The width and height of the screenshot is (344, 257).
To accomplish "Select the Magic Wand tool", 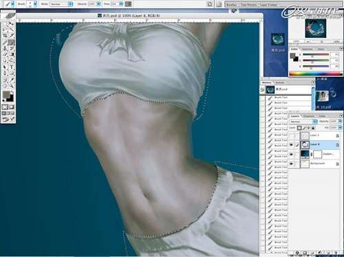I will coord(12,30).
